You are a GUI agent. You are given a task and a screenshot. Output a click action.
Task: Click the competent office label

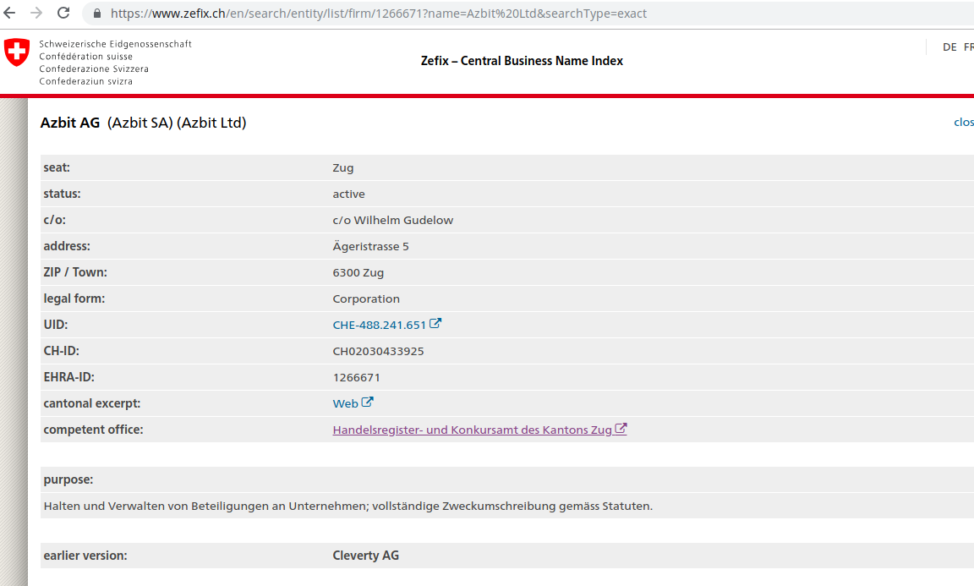point(93,430)
